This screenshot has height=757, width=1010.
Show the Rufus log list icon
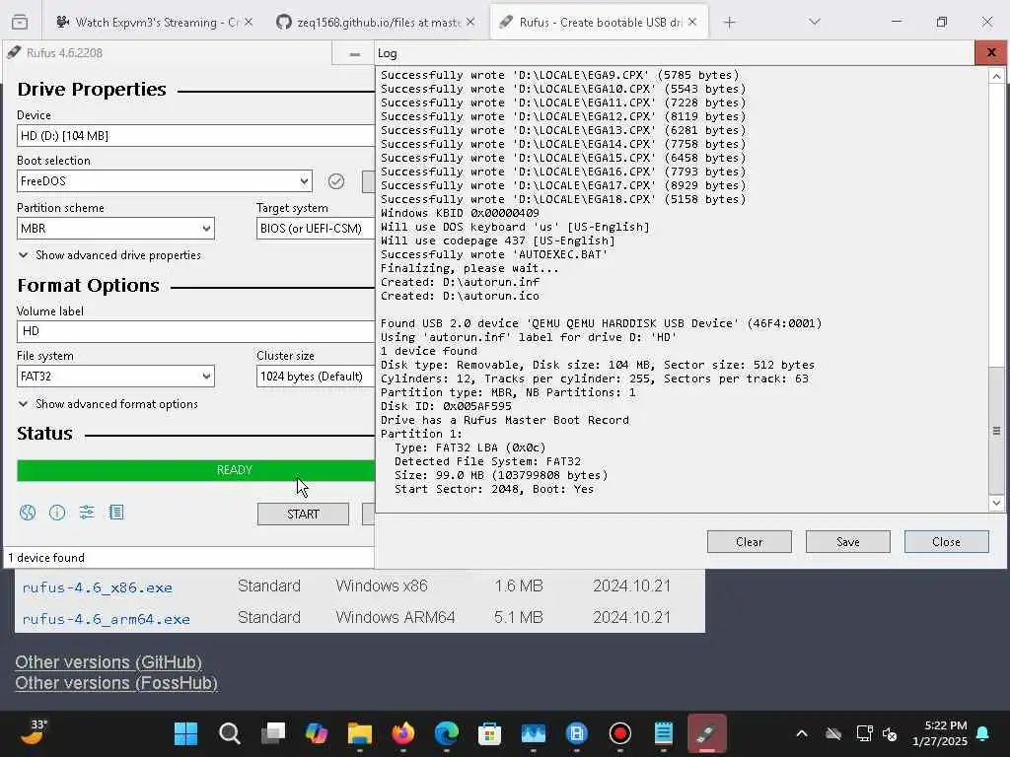[x=116, y=513]
